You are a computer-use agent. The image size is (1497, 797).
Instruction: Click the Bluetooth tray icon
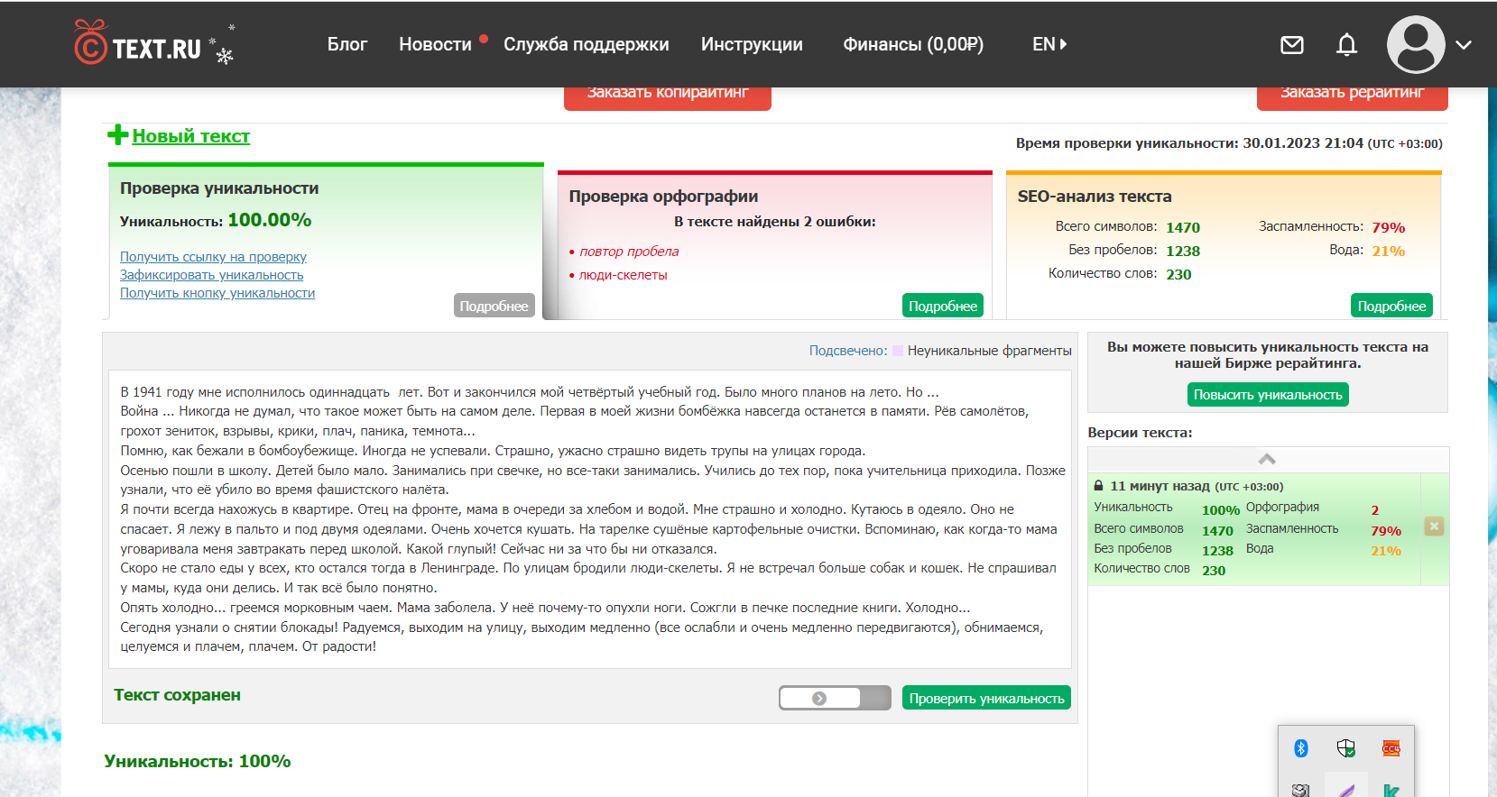click(1300, 748)
